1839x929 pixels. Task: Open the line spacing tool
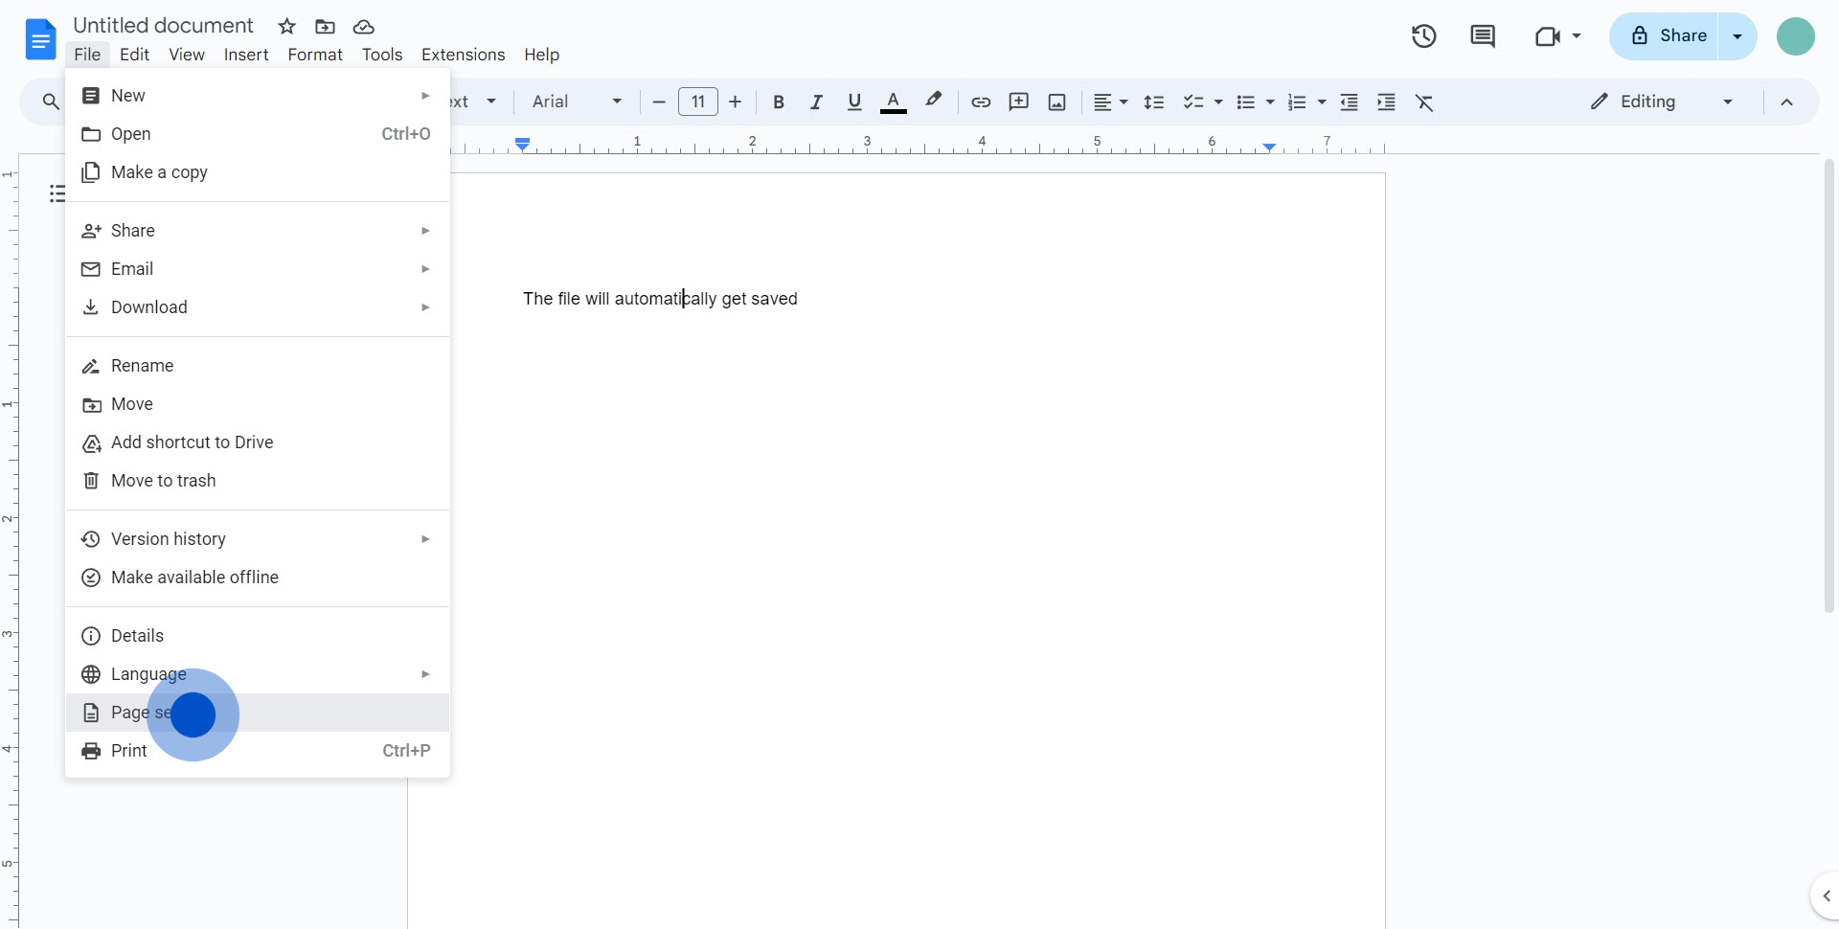click(x=1154, y=102)
